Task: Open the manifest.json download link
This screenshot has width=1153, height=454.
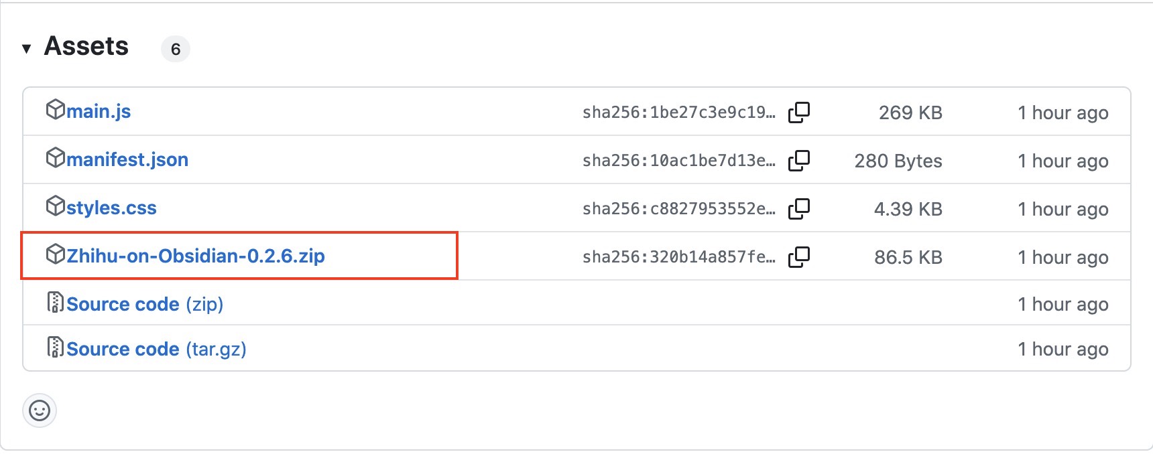Action: coord(127,159)
